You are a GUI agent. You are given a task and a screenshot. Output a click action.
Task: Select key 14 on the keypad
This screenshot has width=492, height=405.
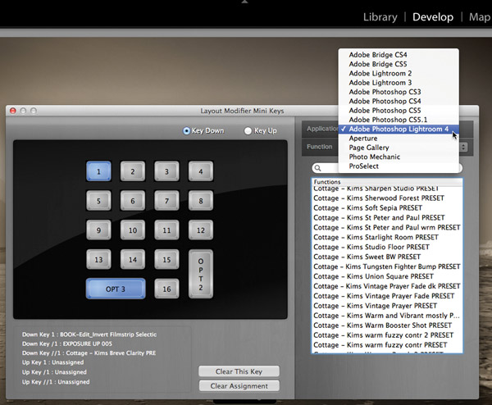(133, 259)
